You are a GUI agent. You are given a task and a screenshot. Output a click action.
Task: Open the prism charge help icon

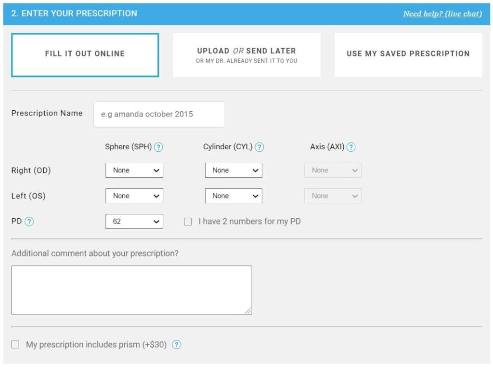176,345
